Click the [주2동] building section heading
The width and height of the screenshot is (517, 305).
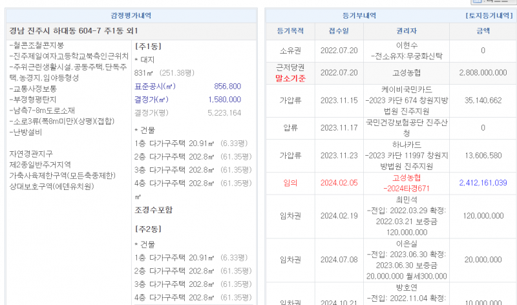(143, 229)
